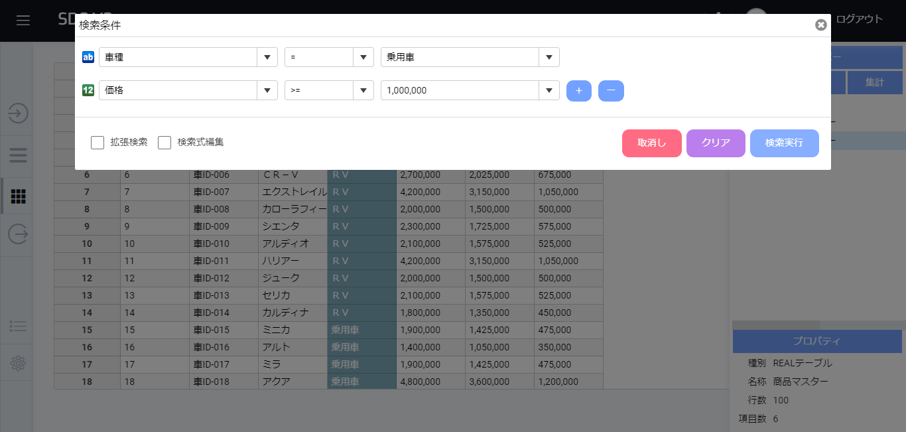Screen dimensions: 906x432
Task: Enable the 拡張検索 checkbox
Action: coord(97,142)
